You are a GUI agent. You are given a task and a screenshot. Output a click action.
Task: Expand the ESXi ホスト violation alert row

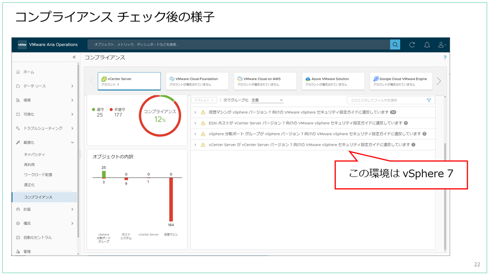pos(195,123)
